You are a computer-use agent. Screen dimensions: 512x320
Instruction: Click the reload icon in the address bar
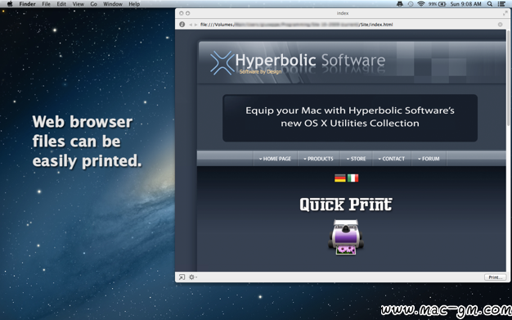500,25
